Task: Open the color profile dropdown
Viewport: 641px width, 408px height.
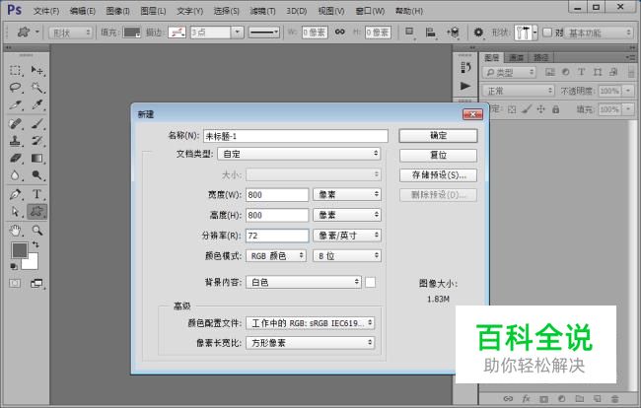Action: (x=311, y=323)
